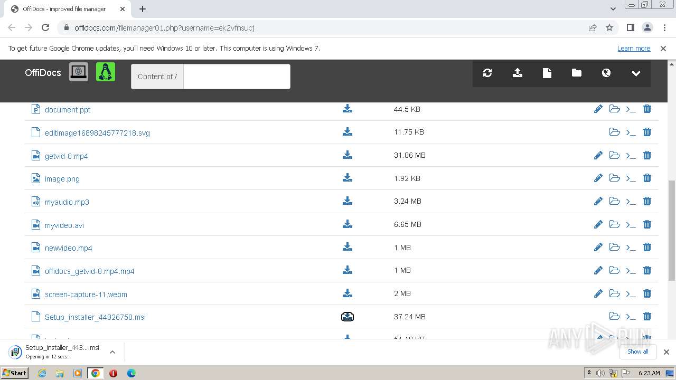Image resolution: width=676 pixels, height=380 pixels.
Task: Download myvideo.avi via its download icon
Action: click(x=348, y=224)
